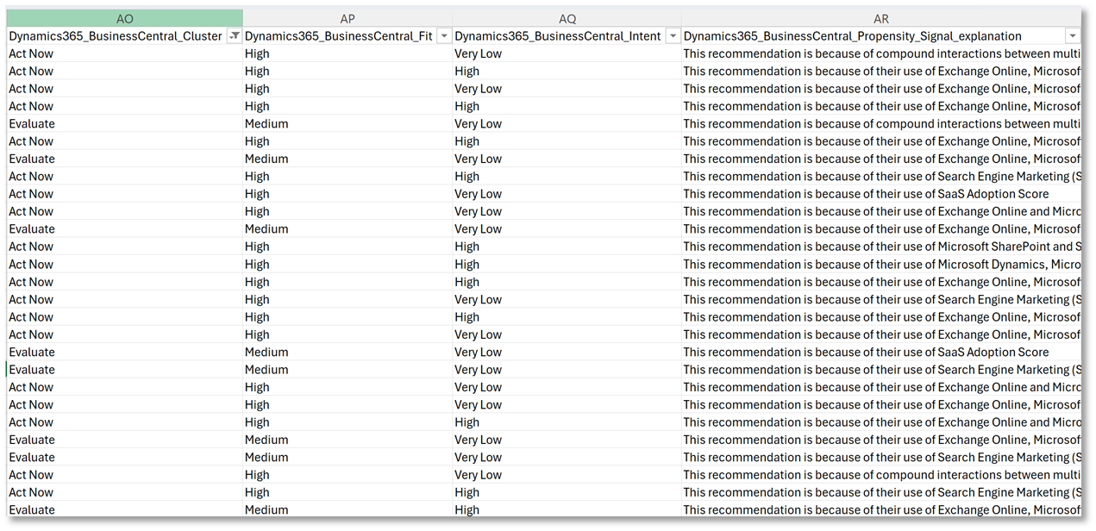
Task: Click Act Now in the Microsoft SharePoint row
Action: click(31, 247)
